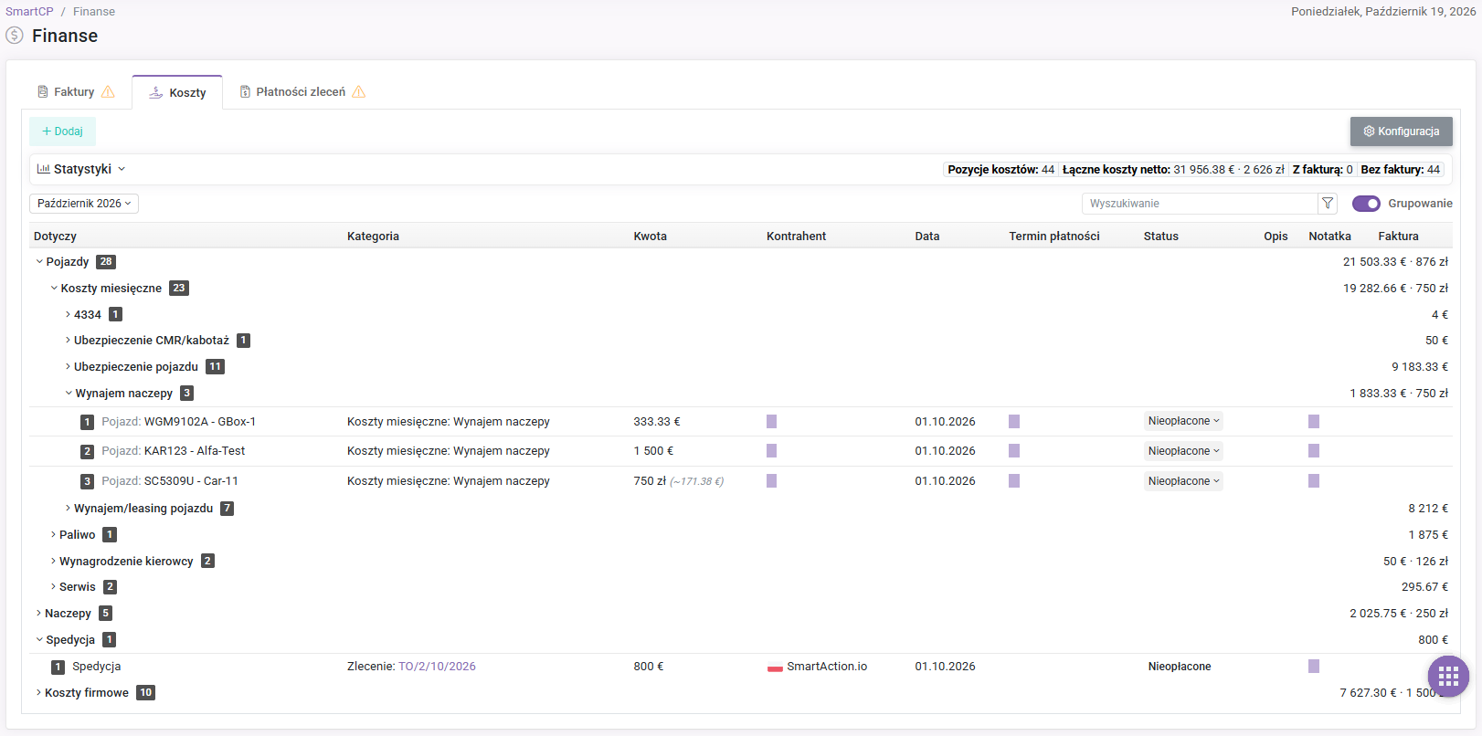The height and width of the screenshot is (736, 1482).
Task: Select the Koszty tab
Action: pyautogui.click(x=177, y=93)
